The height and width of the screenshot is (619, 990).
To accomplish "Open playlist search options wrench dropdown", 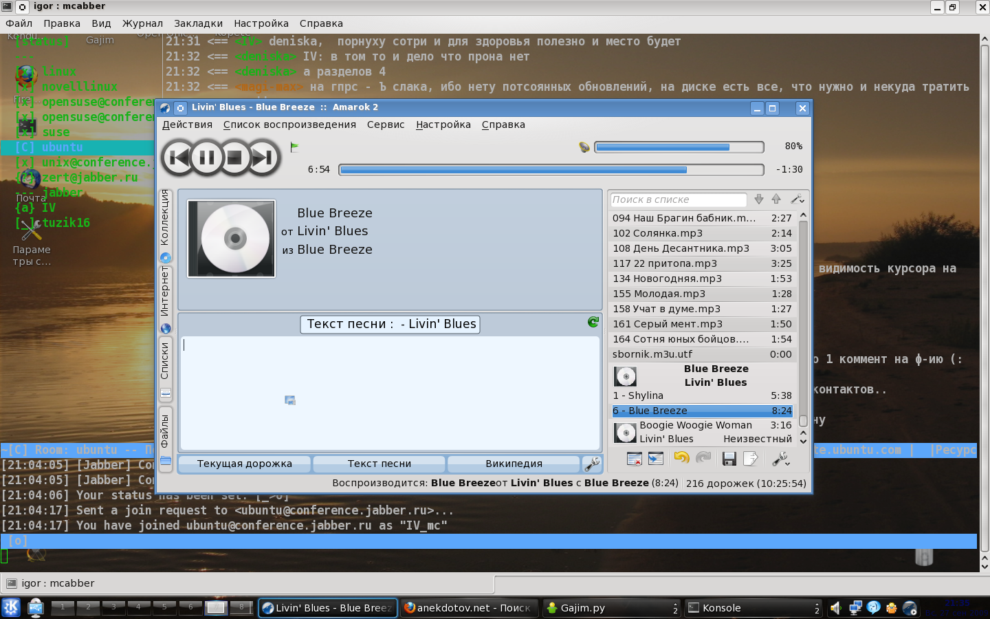I will tap(797, 199).
